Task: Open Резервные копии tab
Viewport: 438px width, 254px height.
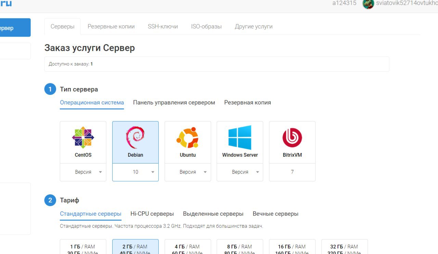Action: pos(111,27)
